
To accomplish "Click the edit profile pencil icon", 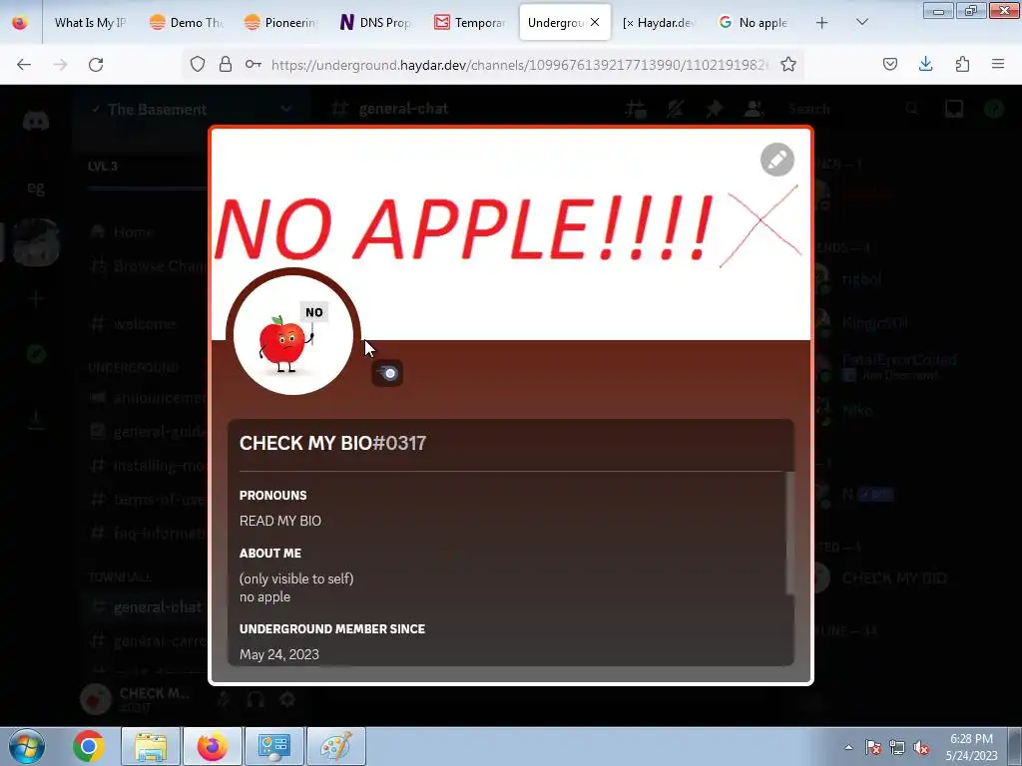I will pyautogui.click(x=776, y=160).
